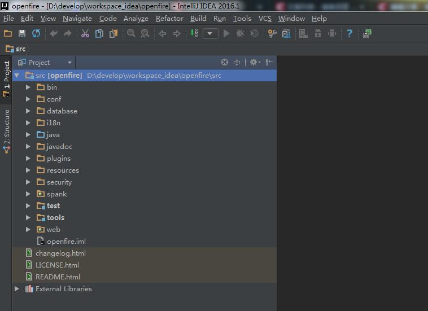The height and width of the screenshot is (311, 428).
Task: Click the Hide panel icon
Action: (269, 62)
